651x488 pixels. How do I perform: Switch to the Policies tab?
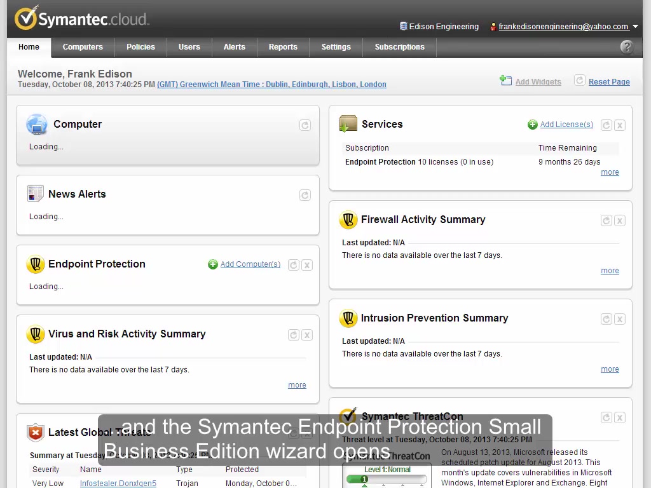click(140, 47)
